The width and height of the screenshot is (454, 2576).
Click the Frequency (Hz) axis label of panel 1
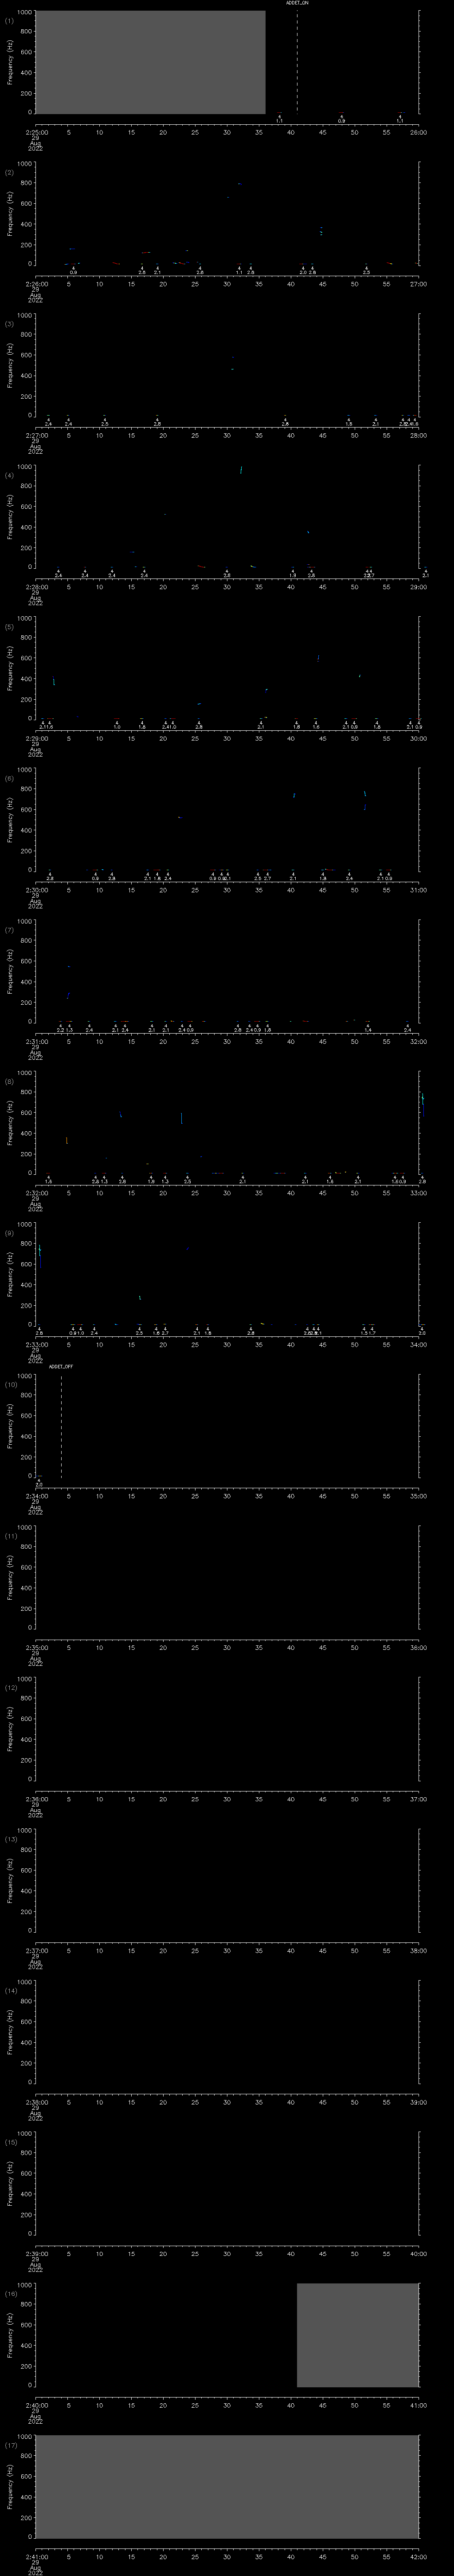[10, 63]
